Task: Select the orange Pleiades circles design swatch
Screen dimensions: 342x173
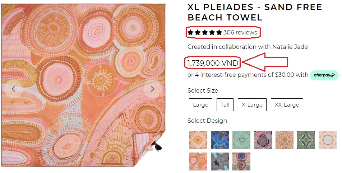Action: pyautogui.click(x=198, y=162)
